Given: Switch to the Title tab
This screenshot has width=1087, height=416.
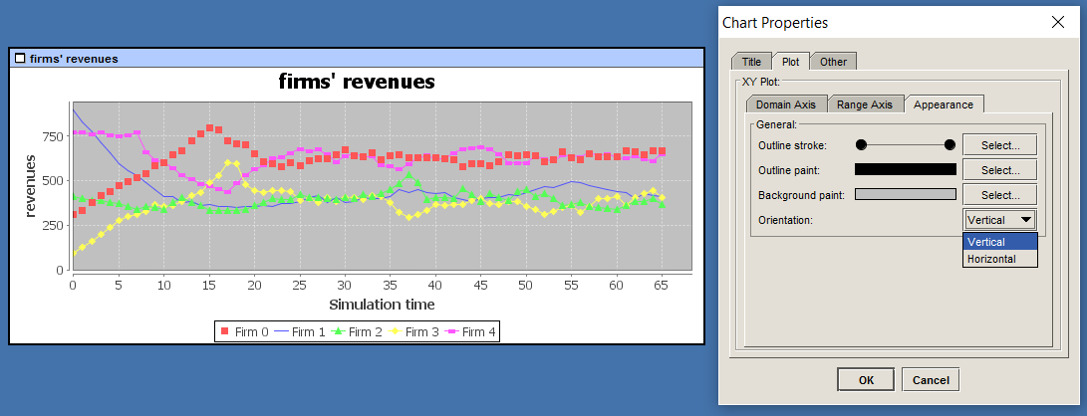Looking at the screenshot, I should pyautogui.click(x=750, y=62).
